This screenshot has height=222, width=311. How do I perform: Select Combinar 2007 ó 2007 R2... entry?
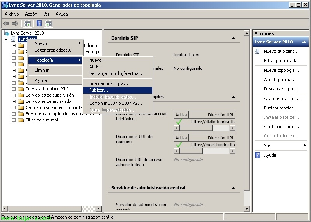tap(118, 103)
